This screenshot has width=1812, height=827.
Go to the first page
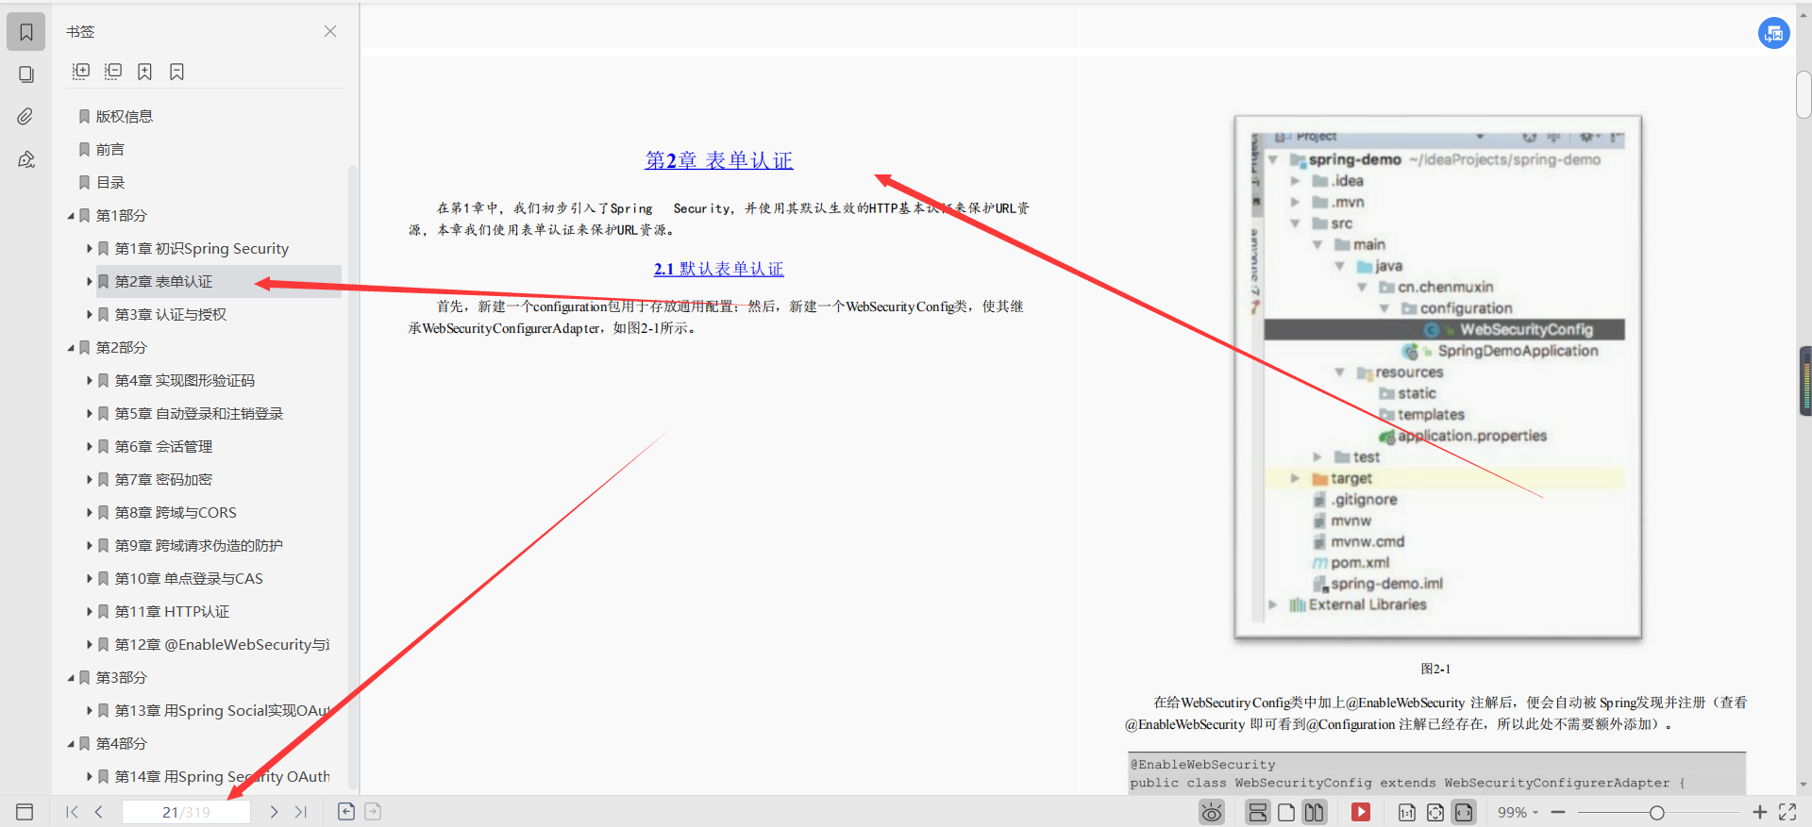[x=72, y=812]
